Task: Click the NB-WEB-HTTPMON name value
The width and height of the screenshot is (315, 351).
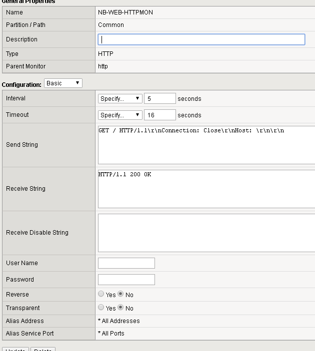Action: pos(125,12)
